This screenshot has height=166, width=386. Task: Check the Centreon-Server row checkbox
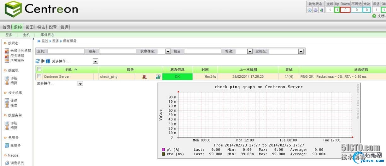[x=39, y=76]
